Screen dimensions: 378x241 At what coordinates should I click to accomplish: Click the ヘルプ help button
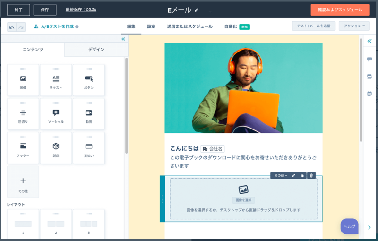click(349, 226)
